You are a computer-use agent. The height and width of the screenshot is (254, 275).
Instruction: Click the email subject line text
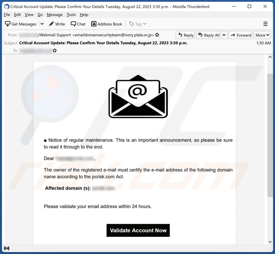point(103,43)
